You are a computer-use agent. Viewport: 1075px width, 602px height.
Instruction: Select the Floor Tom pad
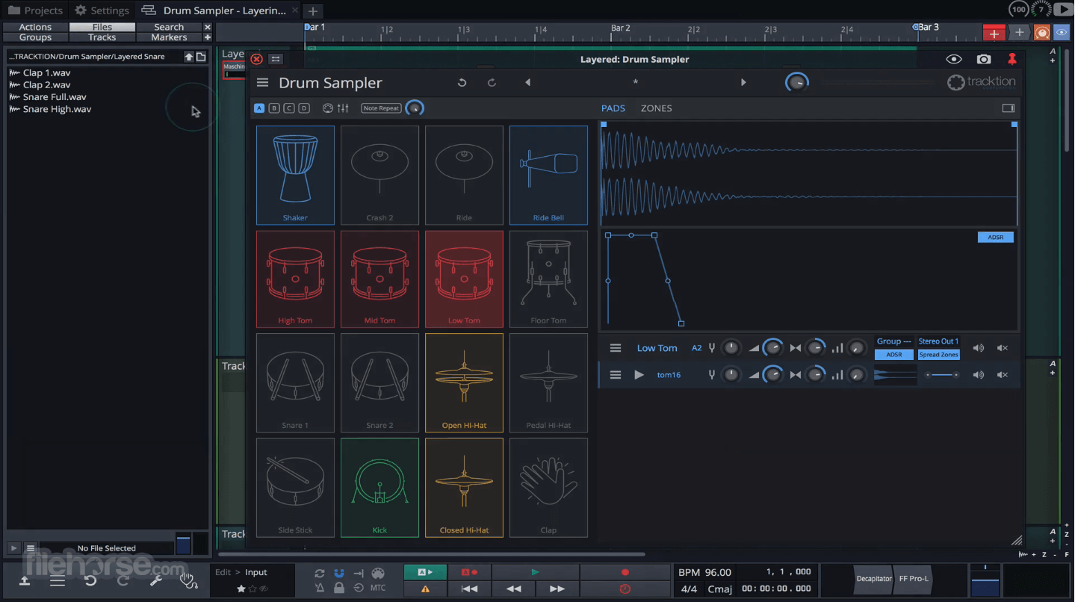pyautogui.click(x=548, y=279)
